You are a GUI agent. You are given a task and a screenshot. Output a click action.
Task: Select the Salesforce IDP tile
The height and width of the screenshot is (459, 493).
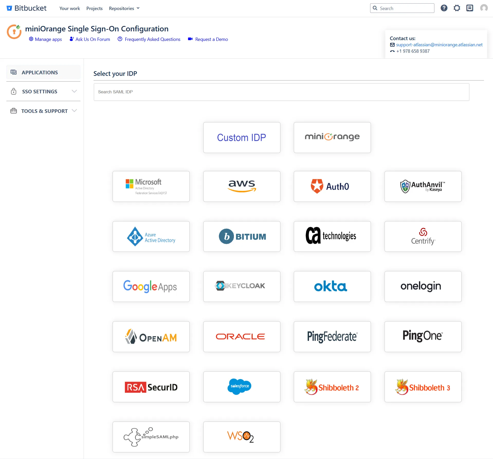pos(241,386)
